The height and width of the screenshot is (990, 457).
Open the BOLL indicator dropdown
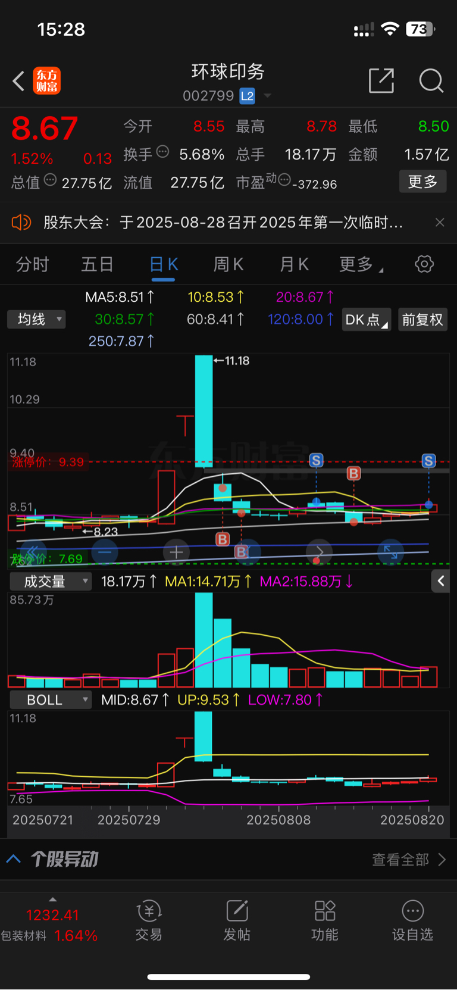click(51, 699)
